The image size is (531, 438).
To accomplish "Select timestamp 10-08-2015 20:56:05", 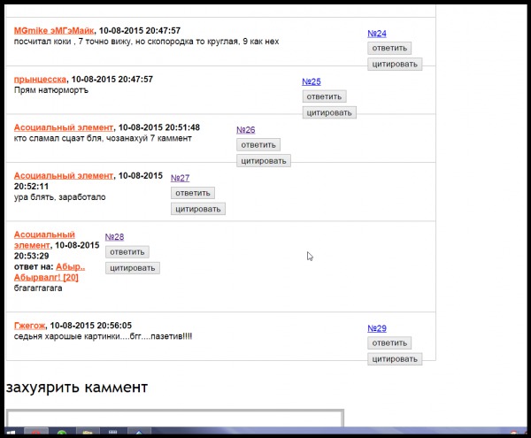I will (91, 326).
